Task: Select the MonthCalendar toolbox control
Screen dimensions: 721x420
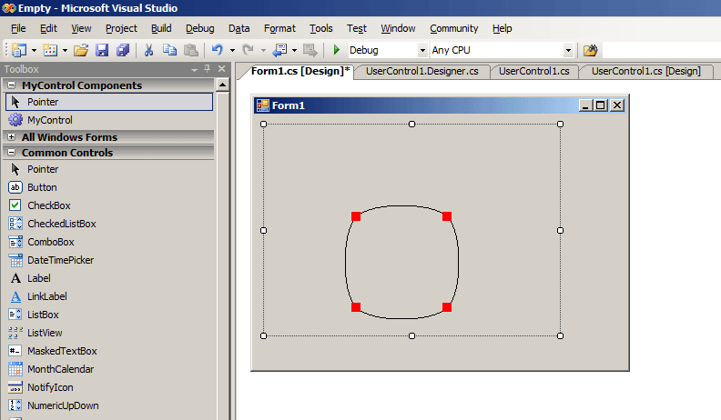Action: 109,369
